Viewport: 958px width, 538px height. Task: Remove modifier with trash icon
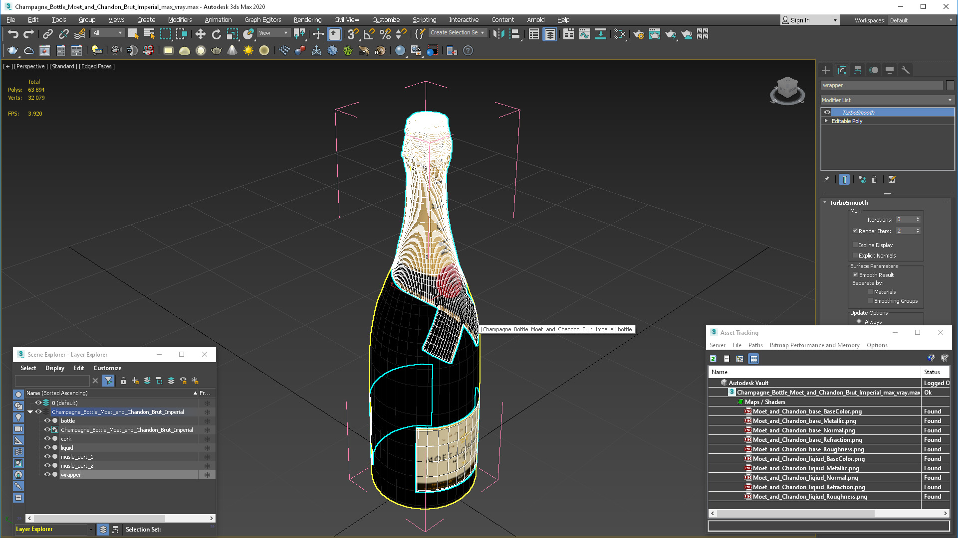click(x=874, y=179)
